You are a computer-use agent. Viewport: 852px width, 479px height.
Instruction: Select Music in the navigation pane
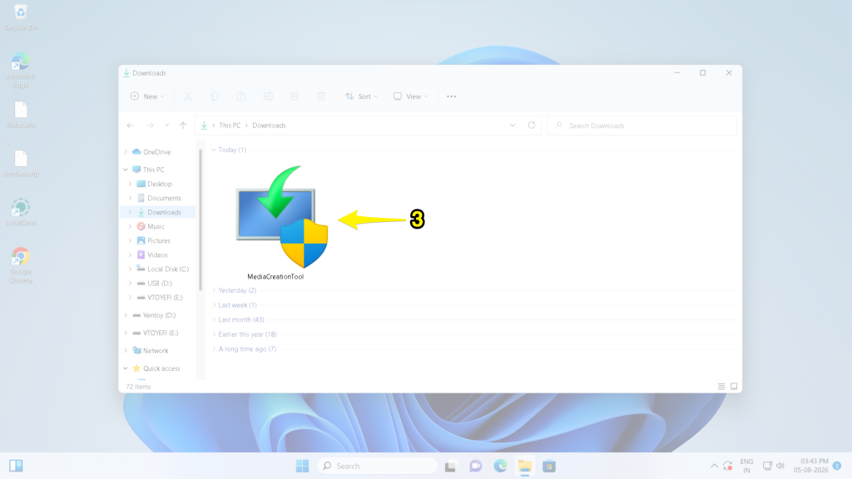click(151, 226)
